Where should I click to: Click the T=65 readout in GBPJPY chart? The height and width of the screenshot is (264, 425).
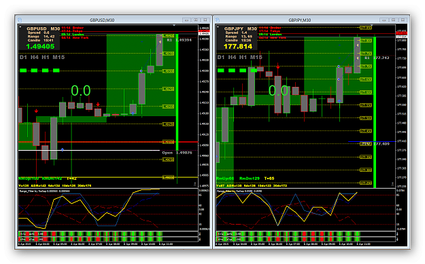point(269,178)
